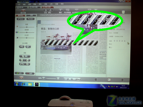Viewport: 143px width, 107px height.
Task: Click the red back arrow icon at bottom left
Action: (21, 78)
